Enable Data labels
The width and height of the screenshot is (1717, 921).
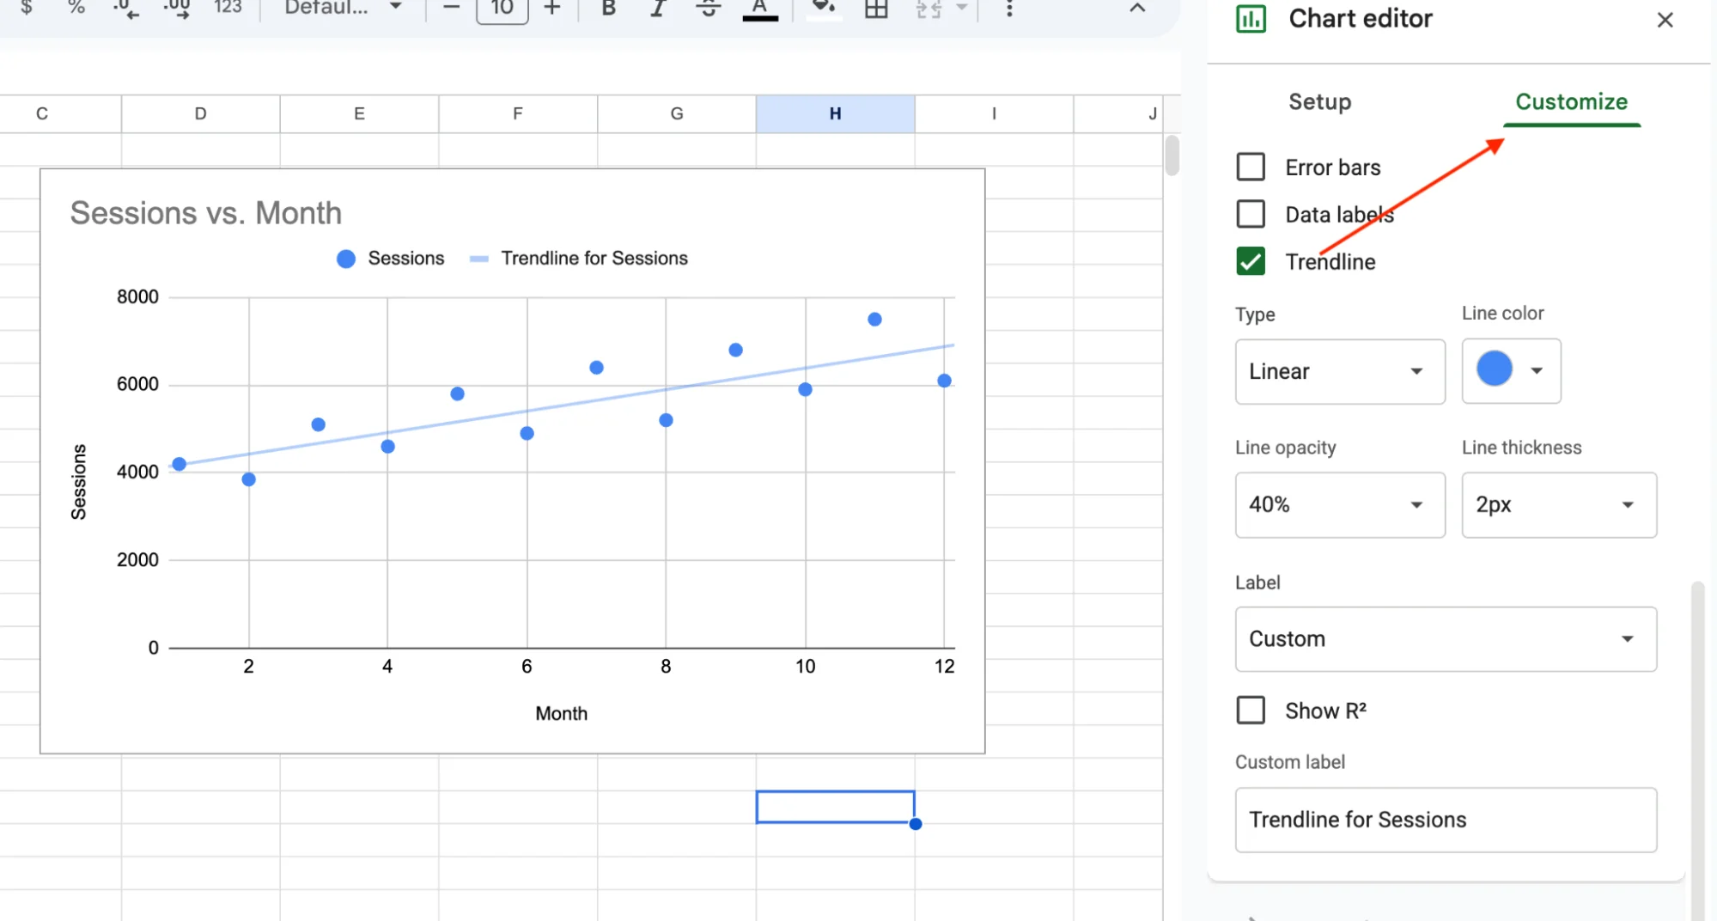pos(1251,214)
